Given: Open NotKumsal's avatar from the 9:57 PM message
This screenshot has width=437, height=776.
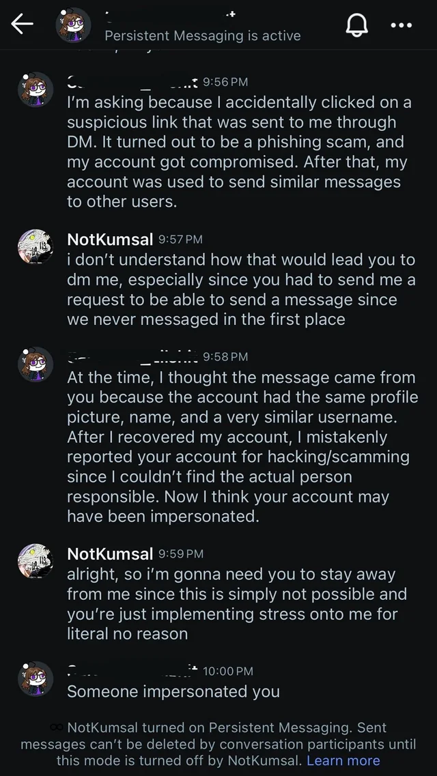Looking at the screenshot, I should tap(35, 247).
